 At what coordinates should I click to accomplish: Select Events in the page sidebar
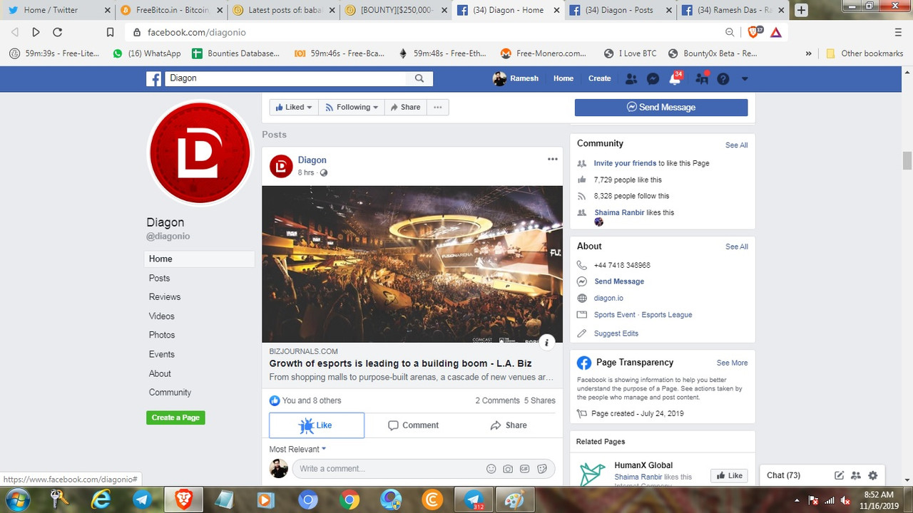click(x=162, y=354)
